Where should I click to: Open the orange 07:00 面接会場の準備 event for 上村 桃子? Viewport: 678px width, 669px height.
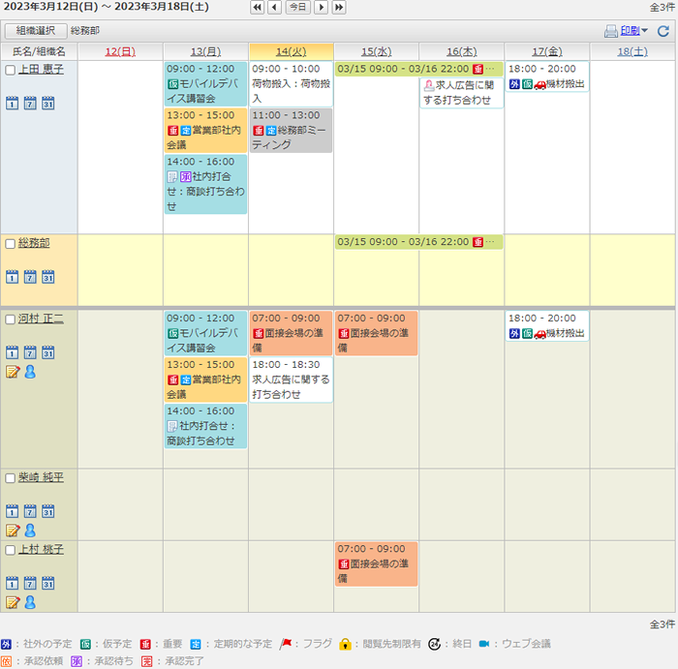376,563
